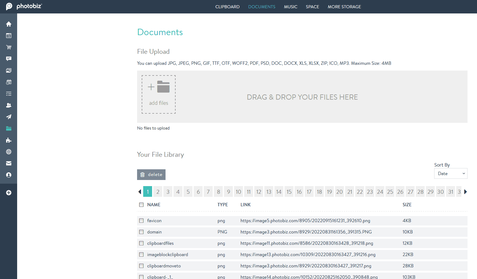Screen dimensions: 477x279
Task: Open the CLIPBOARD section
Action: [227, 7]
